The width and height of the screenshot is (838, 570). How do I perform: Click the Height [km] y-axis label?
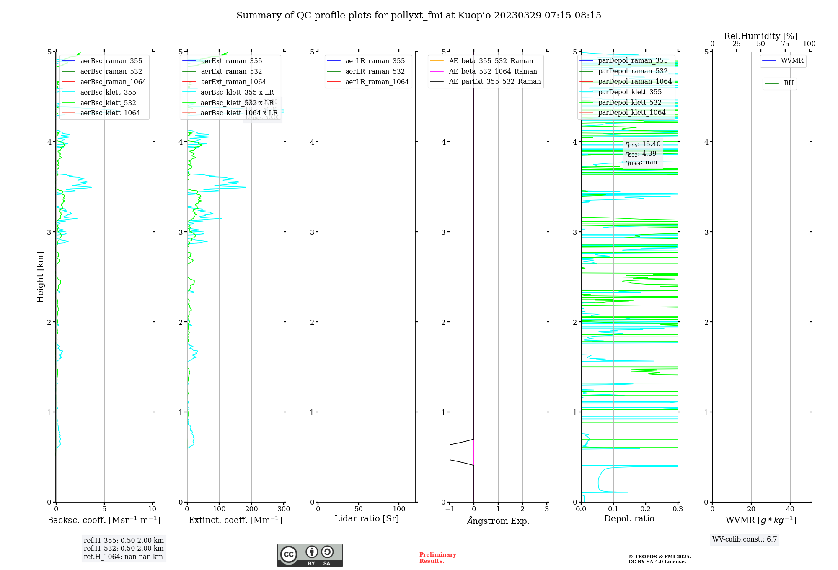click(40, 277)
